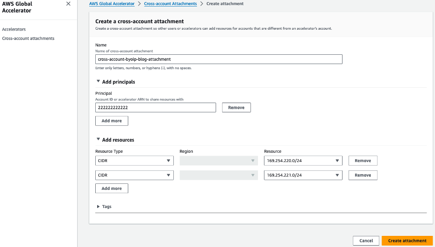The width and height of the screenshot is (435, 247).
Task: Open the 169.254.221.0/24 Resource dropdown
Action: tap(303, 175)
